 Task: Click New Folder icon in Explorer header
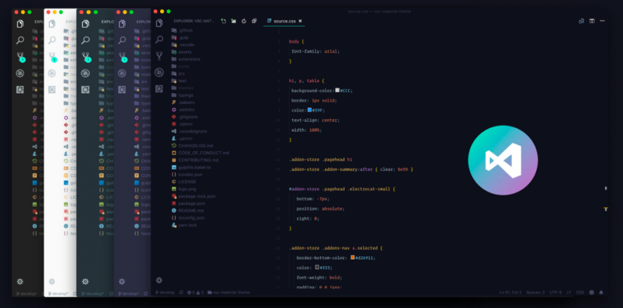tap(234, 21)
